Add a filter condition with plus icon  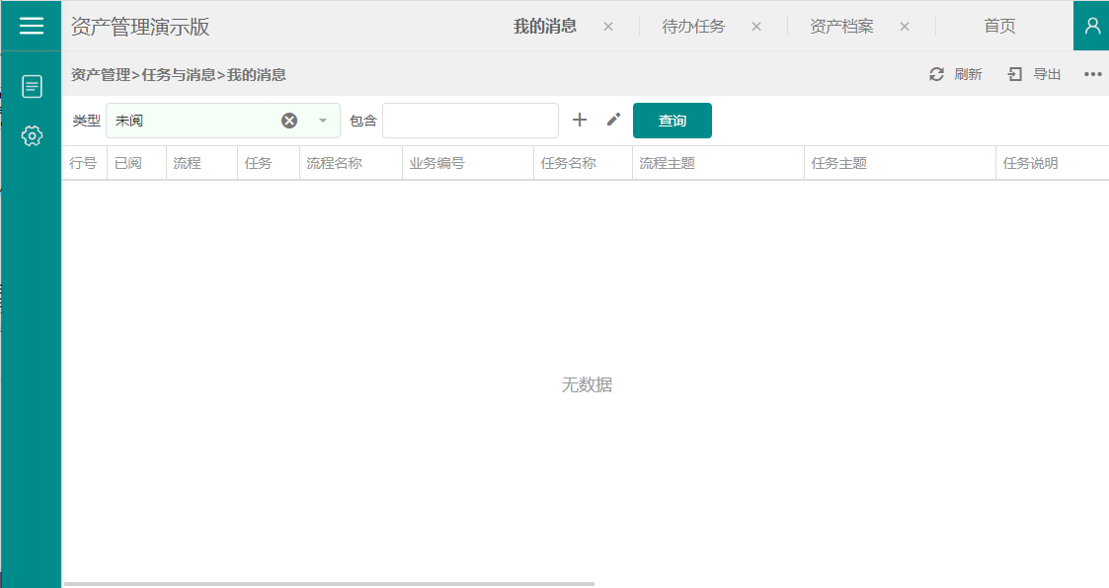[580, 120]
